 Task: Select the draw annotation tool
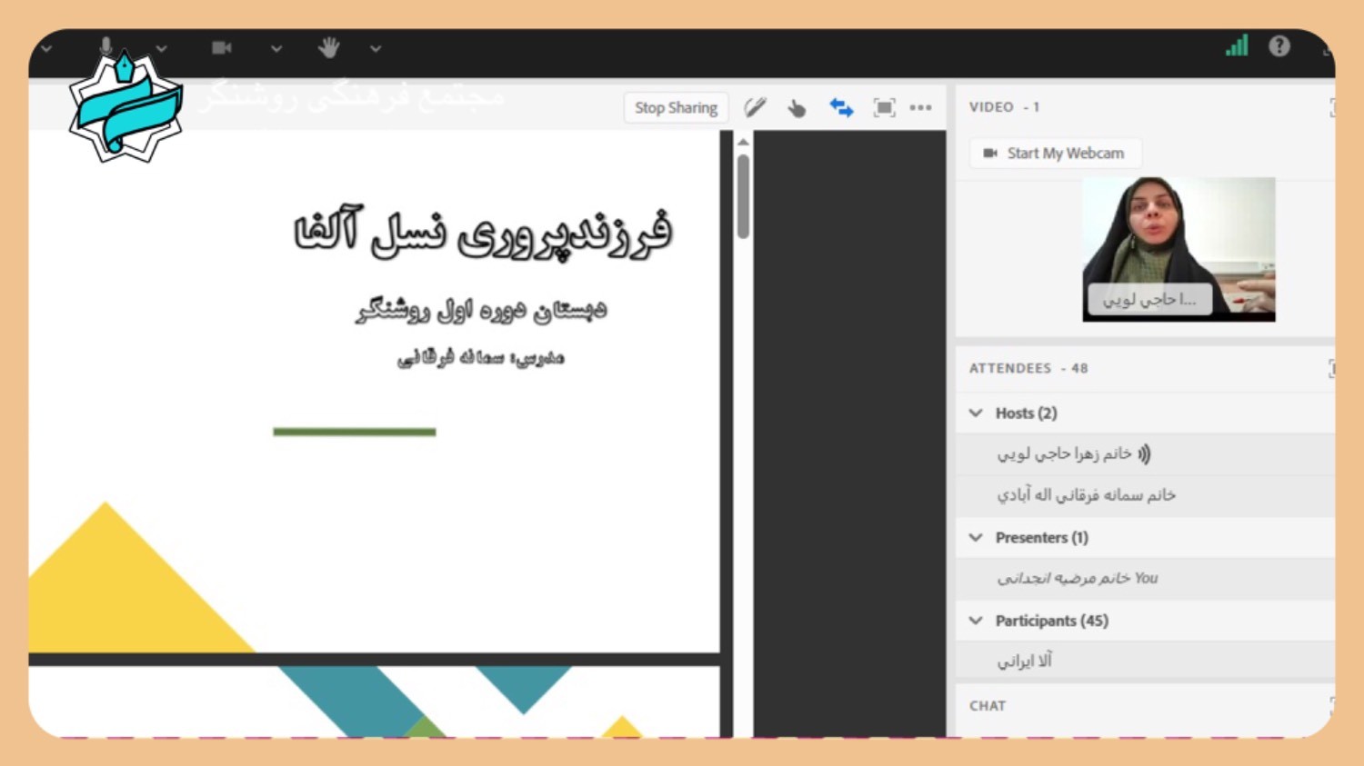click(x=755, y=107)
